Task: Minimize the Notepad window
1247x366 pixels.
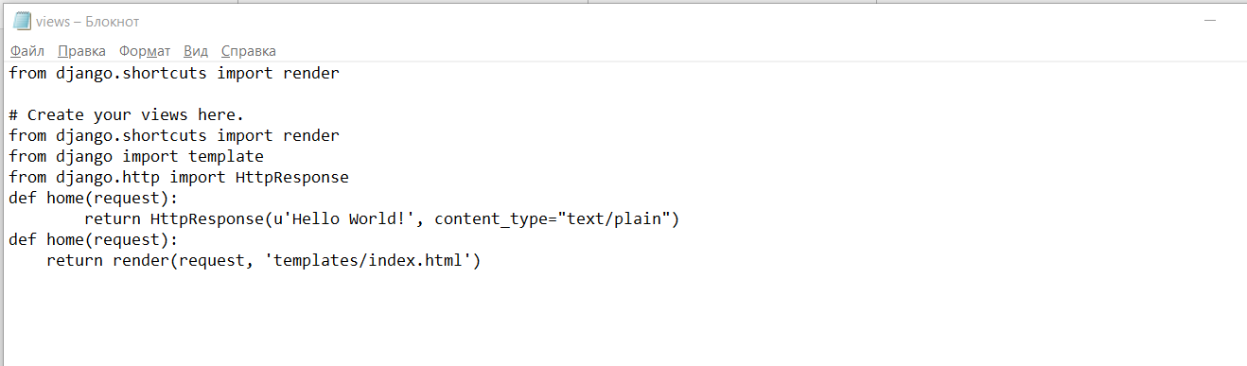Action: tap(1210, 21)
